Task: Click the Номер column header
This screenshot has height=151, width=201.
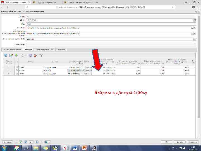Action: (31, 62)
